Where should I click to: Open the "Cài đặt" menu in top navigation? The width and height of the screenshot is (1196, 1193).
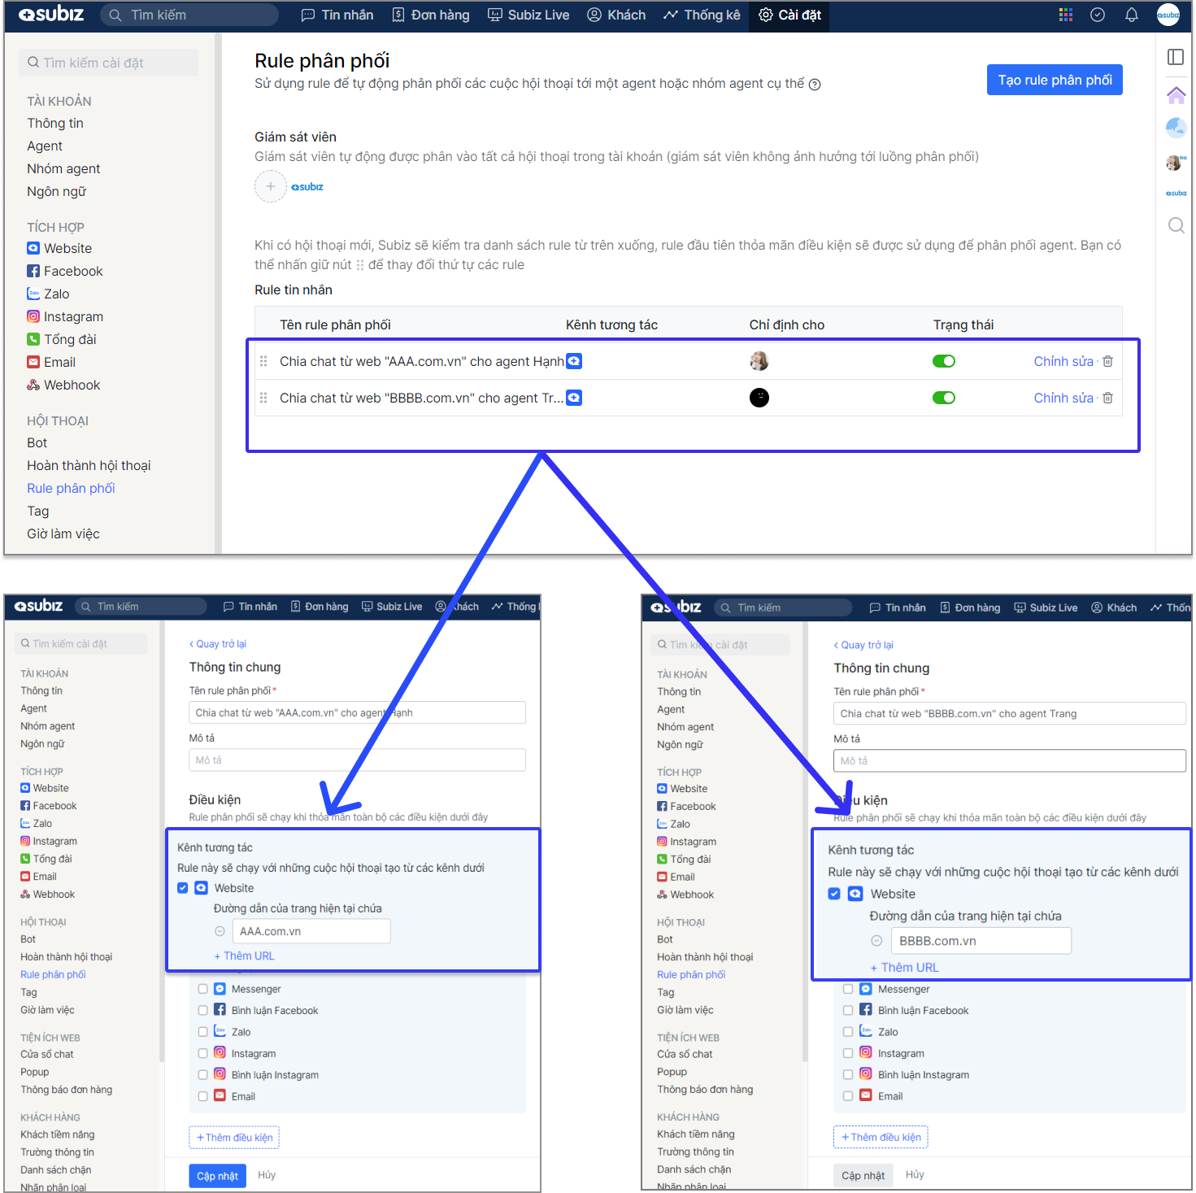coord(789,15)
